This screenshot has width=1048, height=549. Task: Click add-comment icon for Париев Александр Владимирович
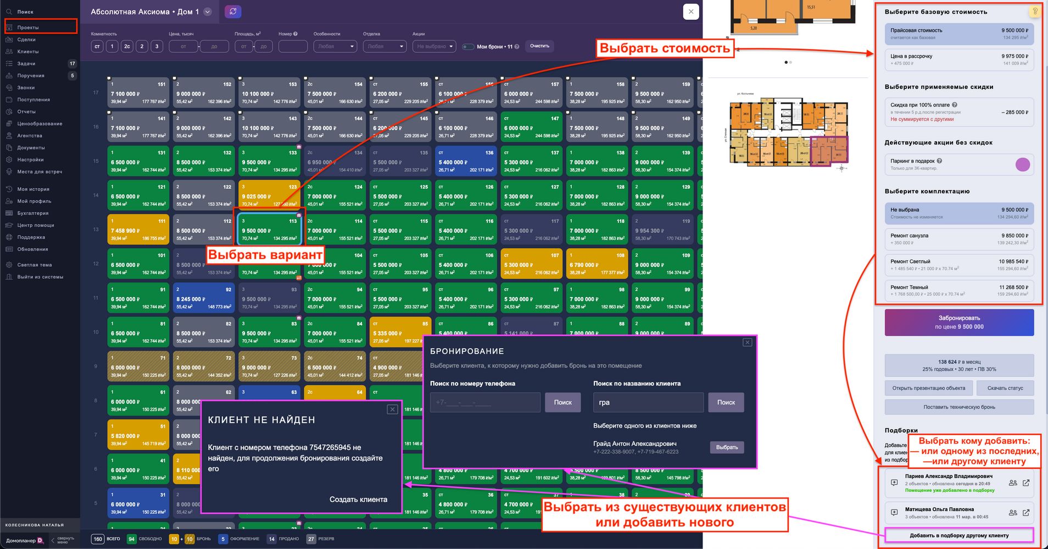[x=894, y=483]
